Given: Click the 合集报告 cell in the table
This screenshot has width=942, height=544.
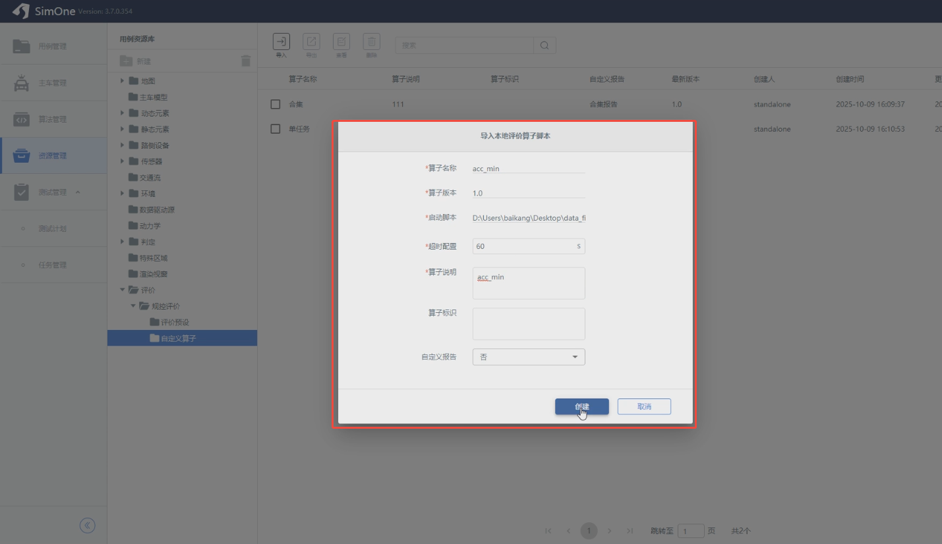Looking at the screenshot, I should (603, 104).
